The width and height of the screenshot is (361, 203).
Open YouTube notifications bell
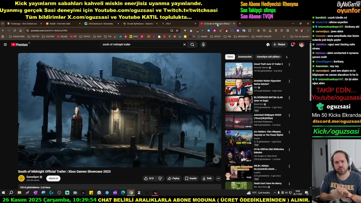[x=292, y=45]
